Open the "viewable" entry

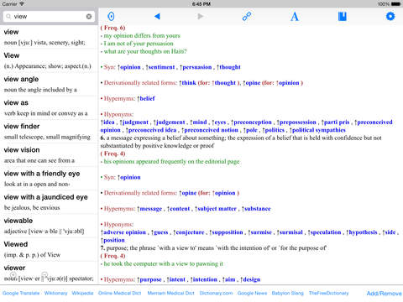coord(49,226)
